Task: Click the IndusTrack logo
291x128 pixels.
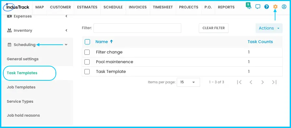Action: tap(16, 7)
